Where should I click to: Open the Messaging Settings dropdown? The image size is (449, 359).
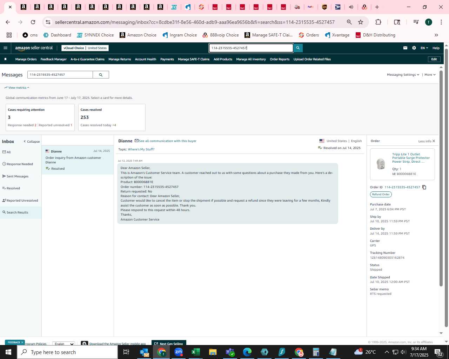tap(403, 75)
